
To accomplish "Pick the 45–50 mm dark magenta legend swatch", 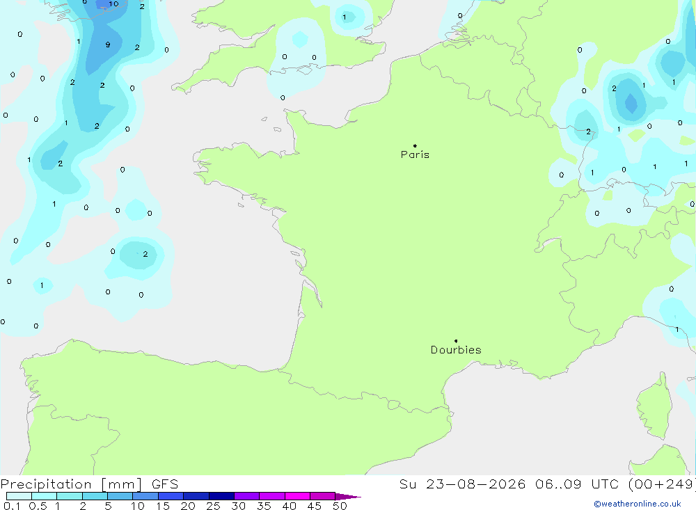I will [323, 496].
